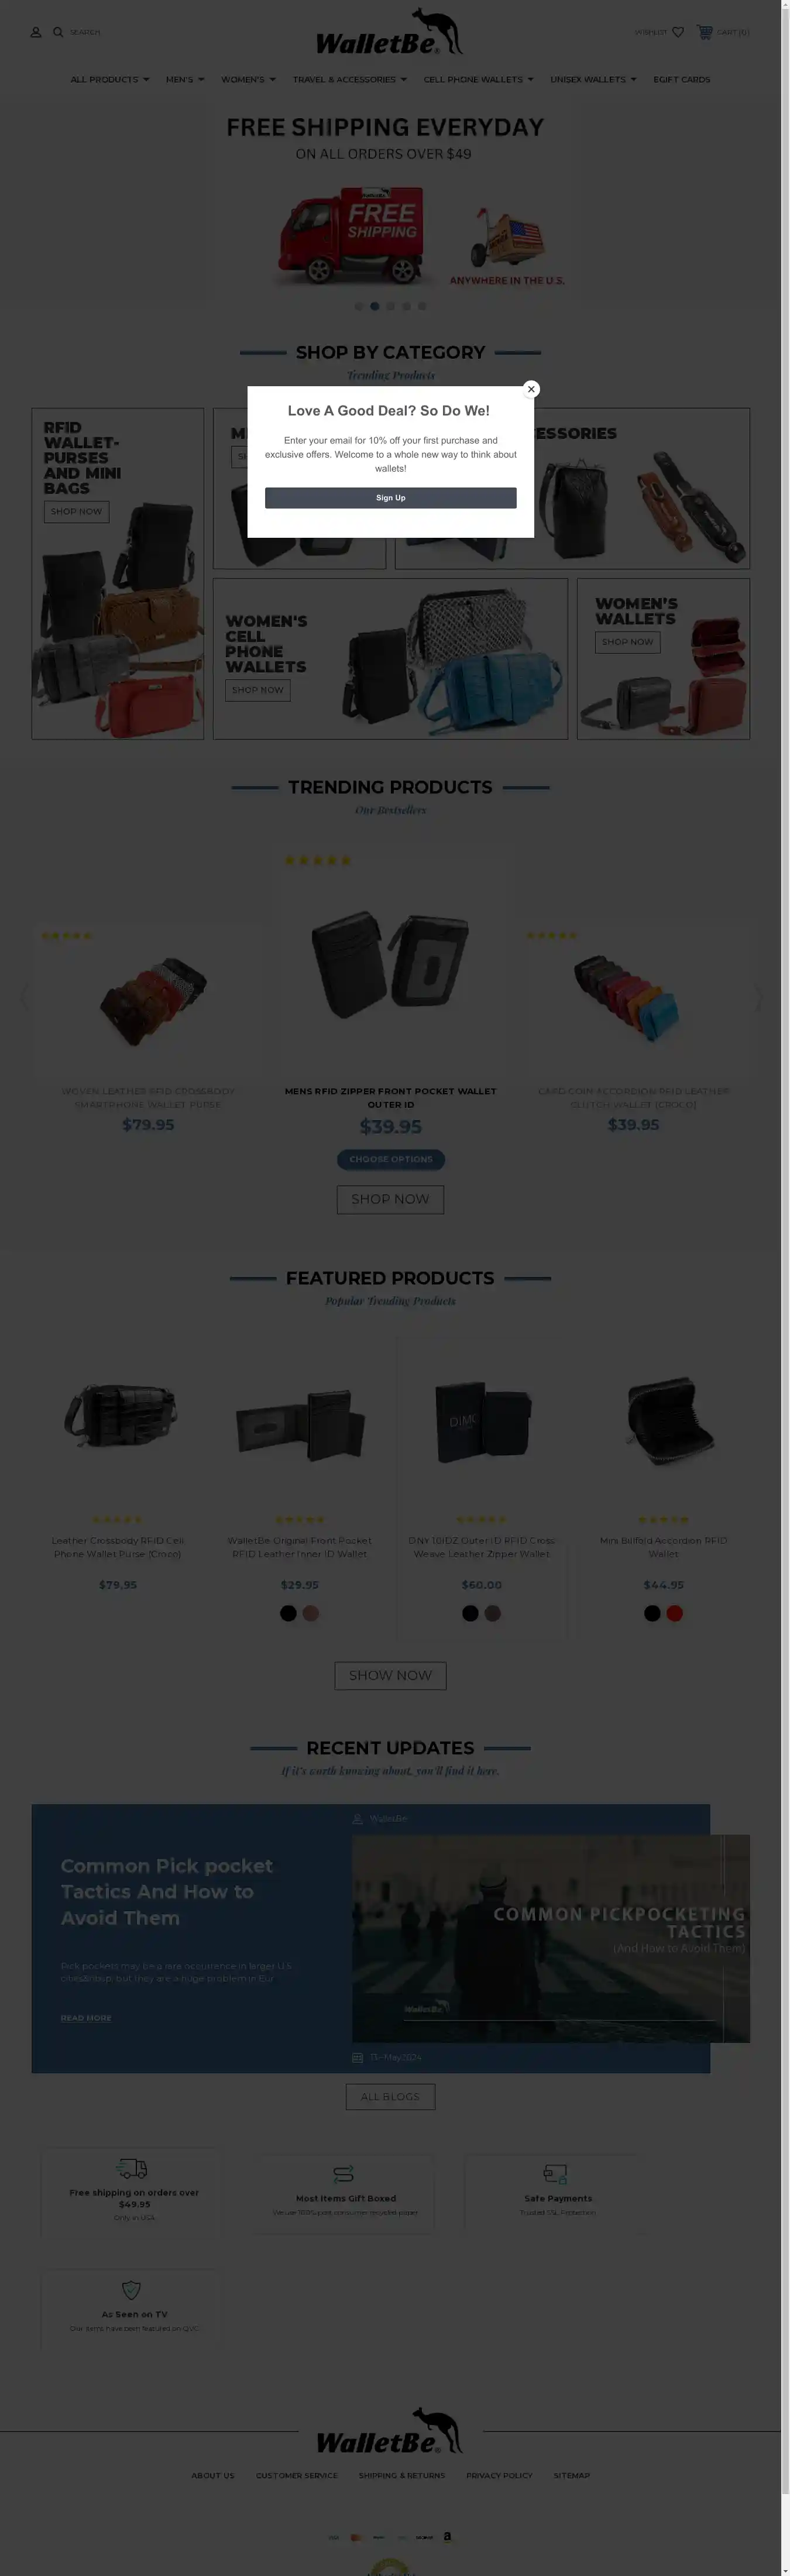Open the wishlist heart icon

click(x=678, y=32)
